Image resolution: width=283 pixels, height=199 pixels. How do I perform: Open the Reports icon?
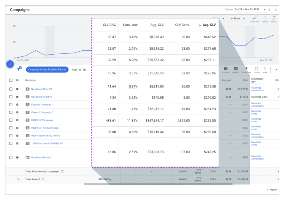pos(236,68)
